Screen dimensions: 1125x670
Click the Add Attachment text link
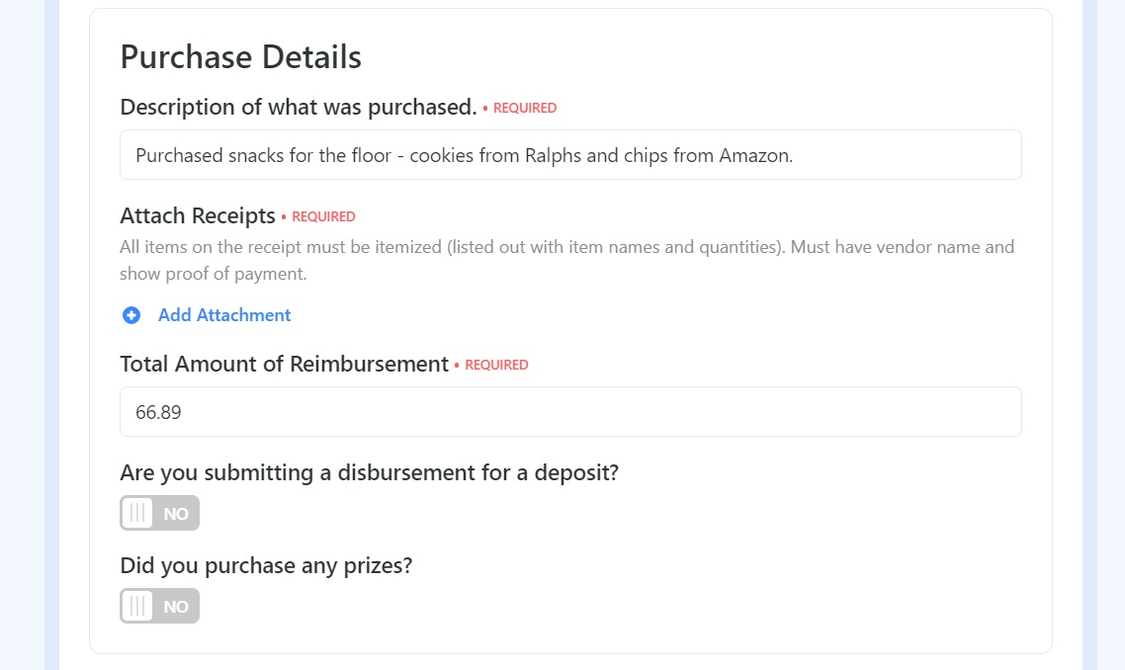(x=224, y=314)
